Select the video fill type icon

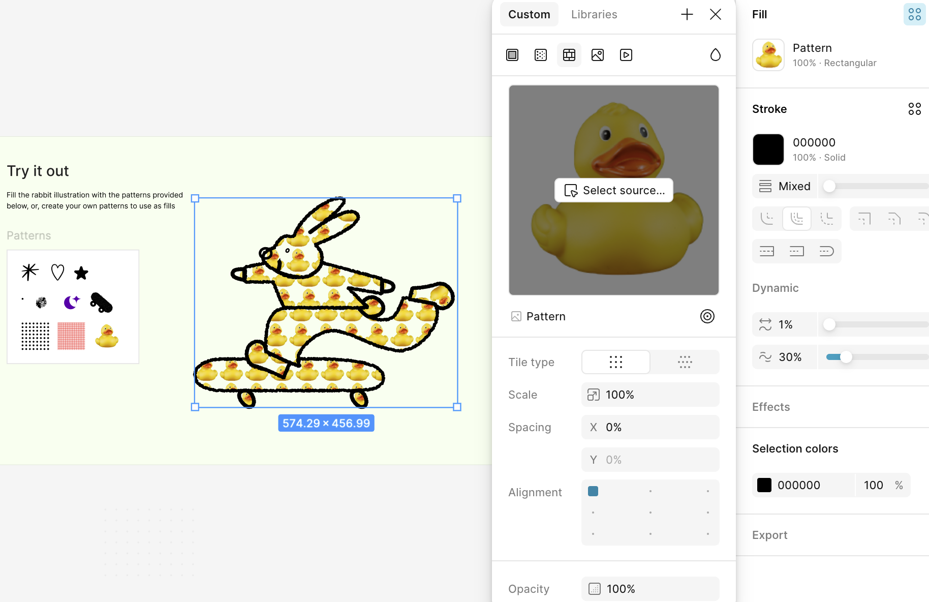(x=626, y=55)
